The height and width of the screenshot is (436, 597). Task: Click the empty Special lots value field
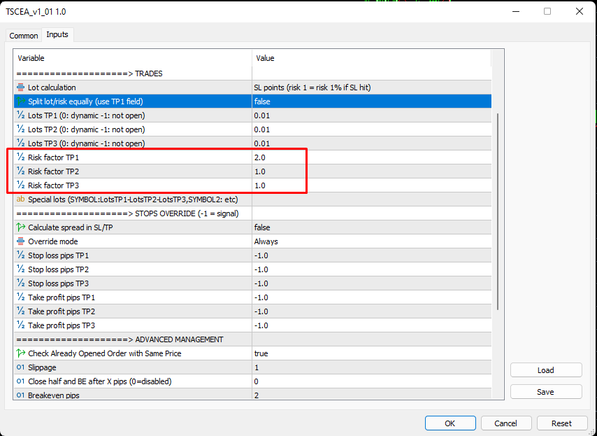pyautogui.click(x=372, y=199)
